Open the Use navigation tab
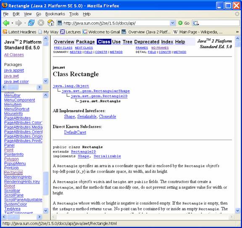This screenshot has width=242, height=228. point(116,42)
